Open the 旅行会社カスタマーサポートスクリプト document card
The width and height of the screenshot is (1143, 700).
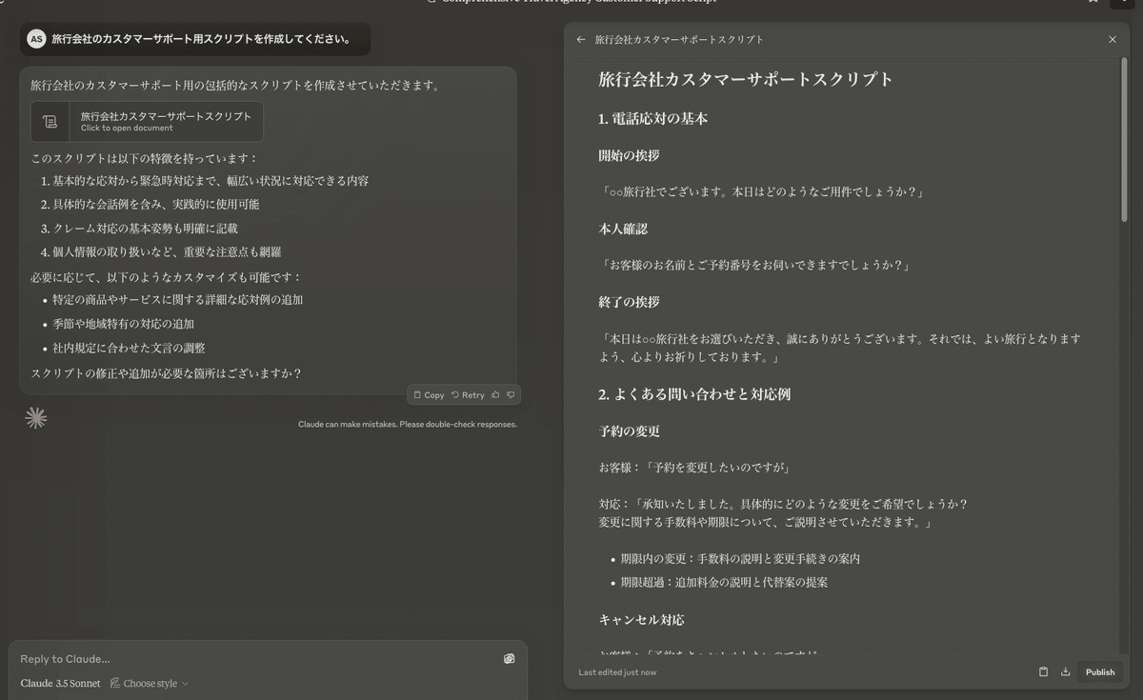click(147, 122)
